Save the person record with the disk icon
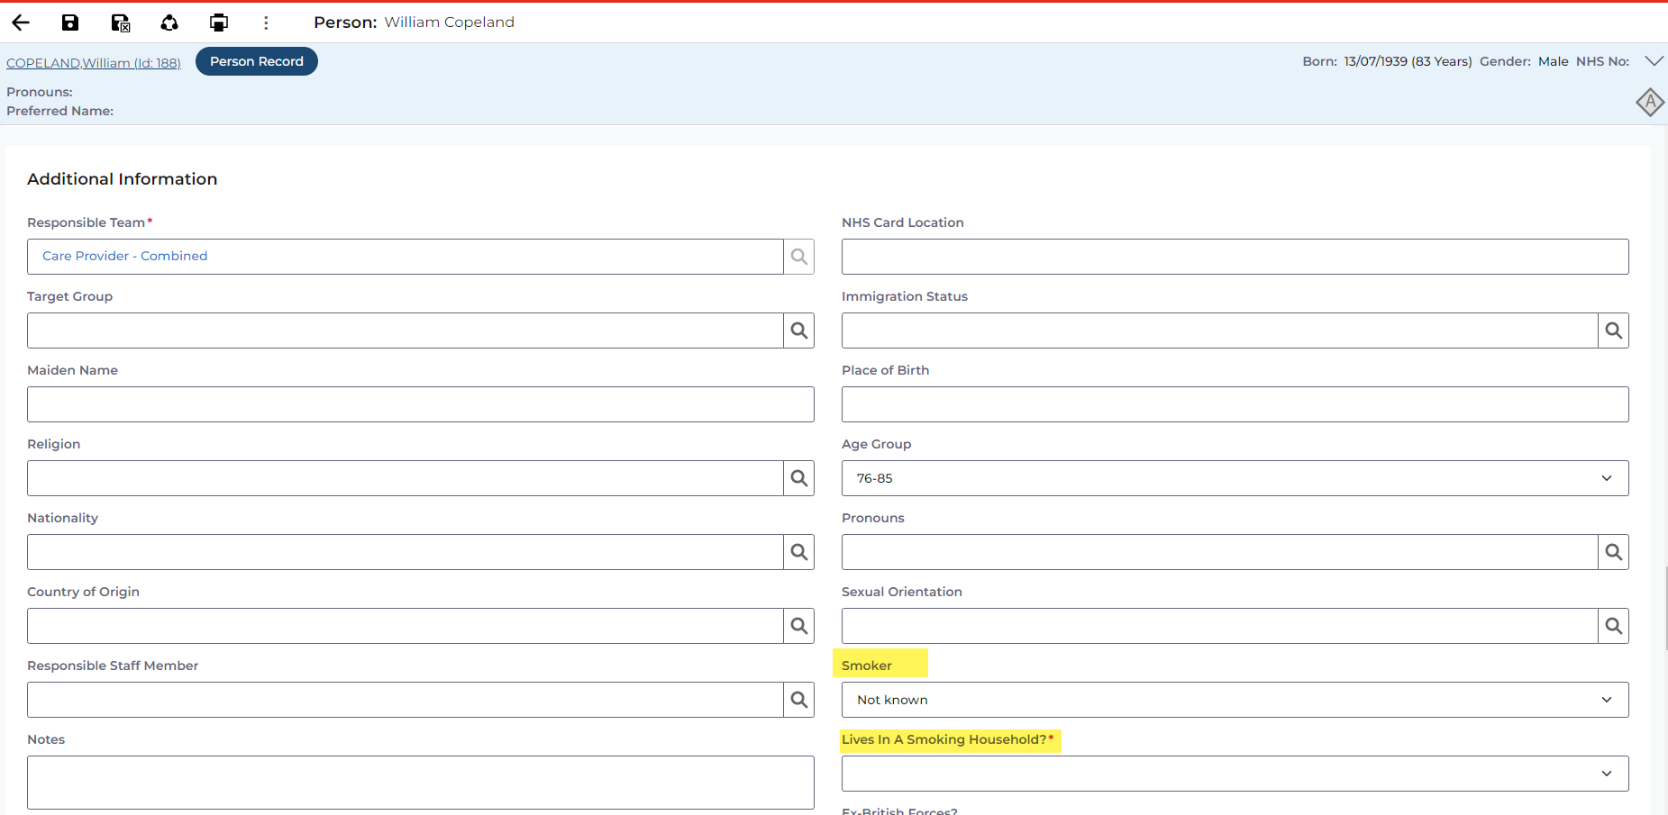This screenshot has height=815, width=1668. (x=70, y=23)
